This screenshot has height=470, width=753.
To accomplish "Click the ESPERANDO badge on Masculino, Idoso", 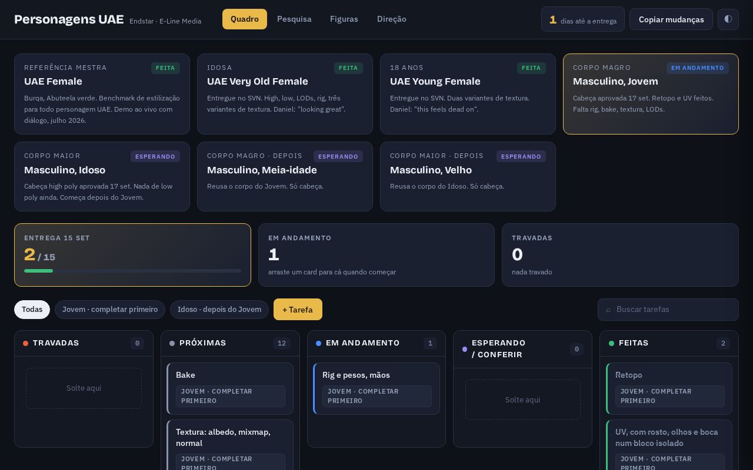I will (155, 156).
